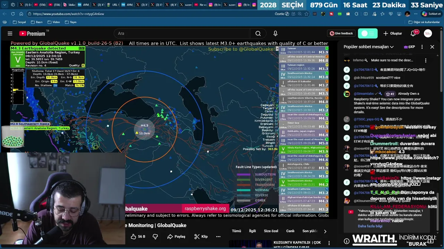Click @Streamlabs username in chat
The image size is (444, 249).
364,94
